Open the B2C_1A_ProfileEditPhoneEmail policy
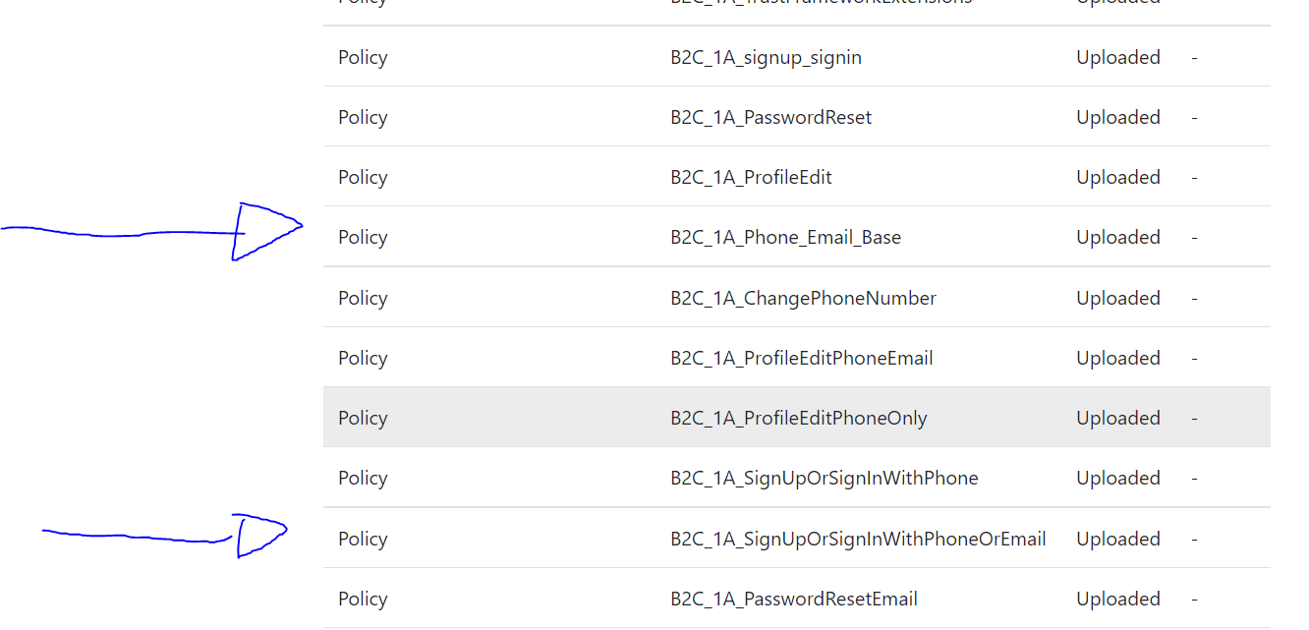This screenshot has width=1309, height=630. 801,357
